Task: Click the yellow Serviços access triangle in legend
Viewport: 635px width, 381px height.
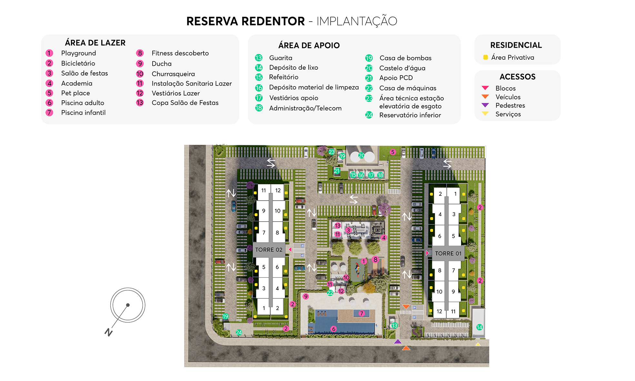Action: click(x=485, y=114)
